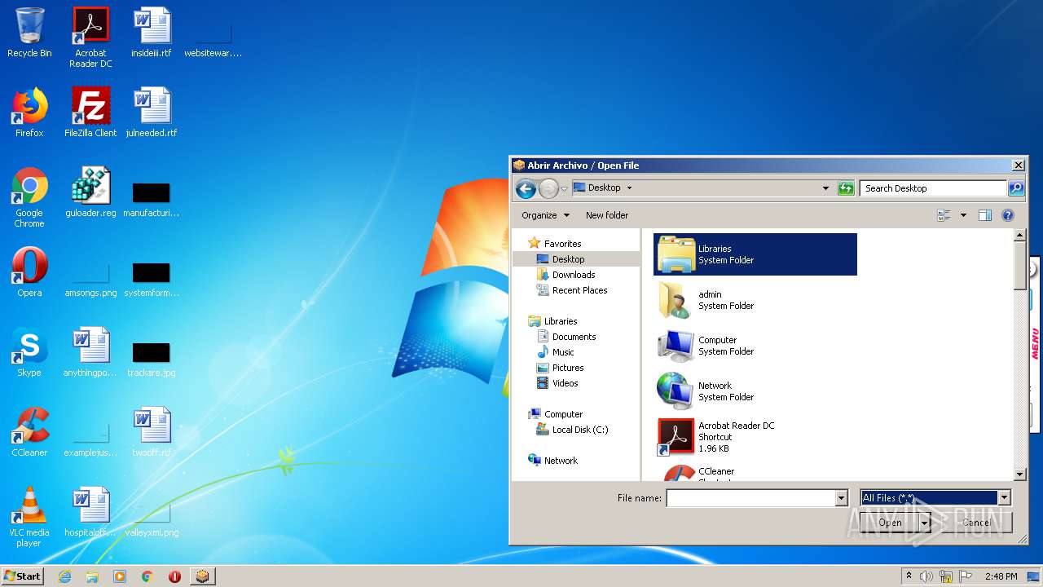
Task: Select Network in the navigation pane
Action: click(561, 461)
